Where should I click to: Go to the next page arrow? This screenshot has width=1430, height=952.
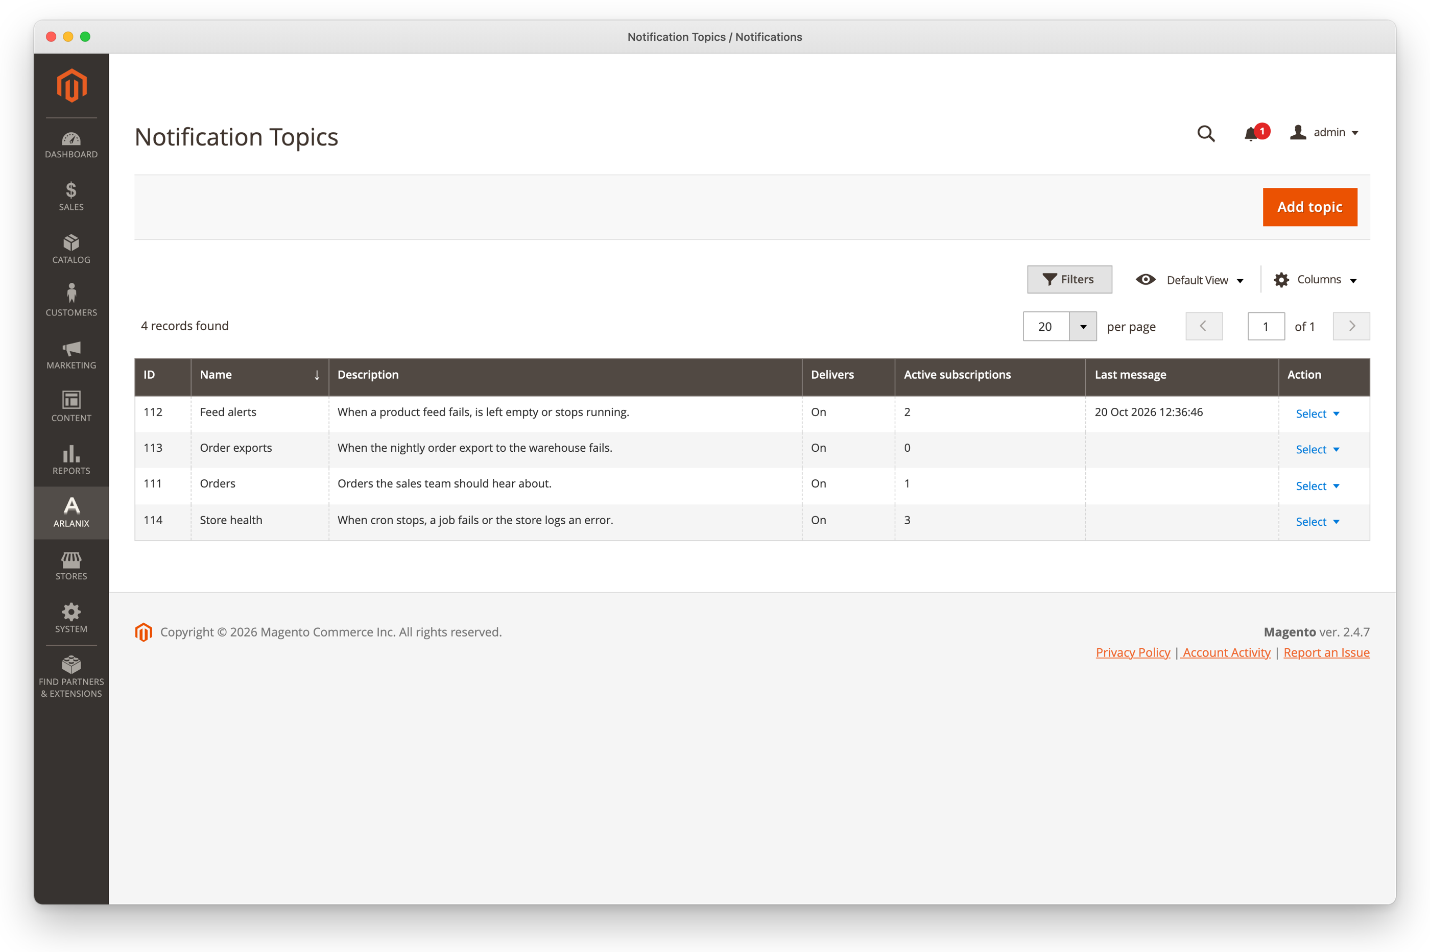pyautogui.click(x=1351, y=327)
